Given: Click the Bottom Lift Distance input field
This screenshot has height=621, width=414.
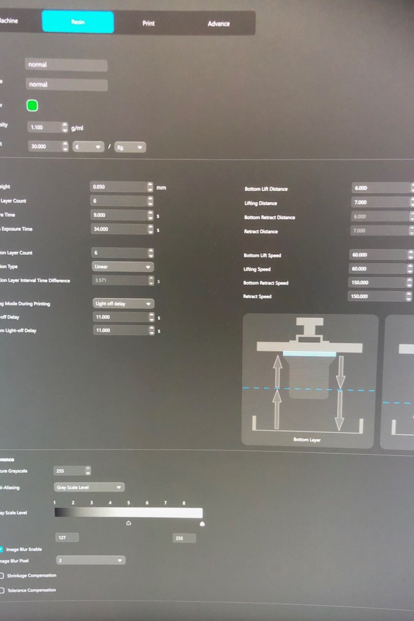Looking at the screenshot, I should click(378, 188).
